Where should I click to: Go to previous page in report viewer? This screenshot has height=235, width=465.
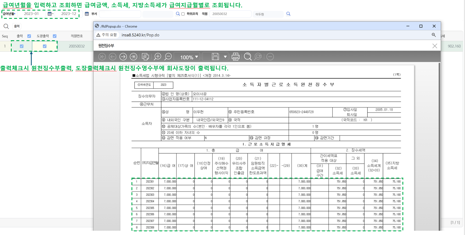tap(113, 57)
